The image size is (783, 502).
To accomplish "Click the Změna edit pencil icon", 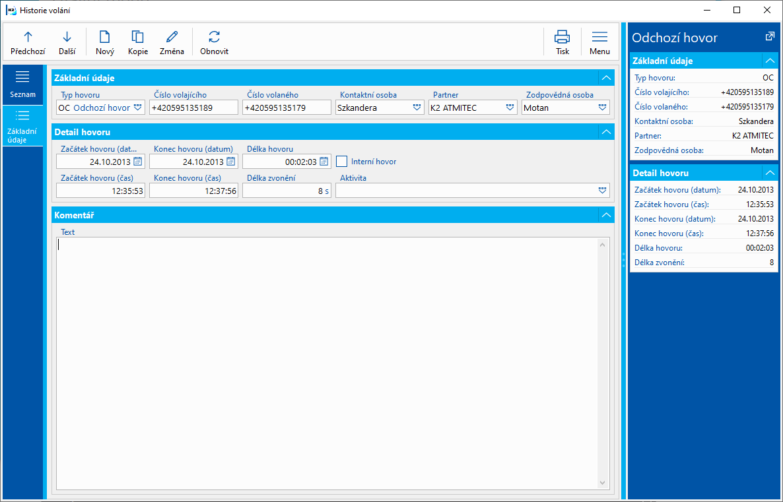I will click(x=172, y=42).
